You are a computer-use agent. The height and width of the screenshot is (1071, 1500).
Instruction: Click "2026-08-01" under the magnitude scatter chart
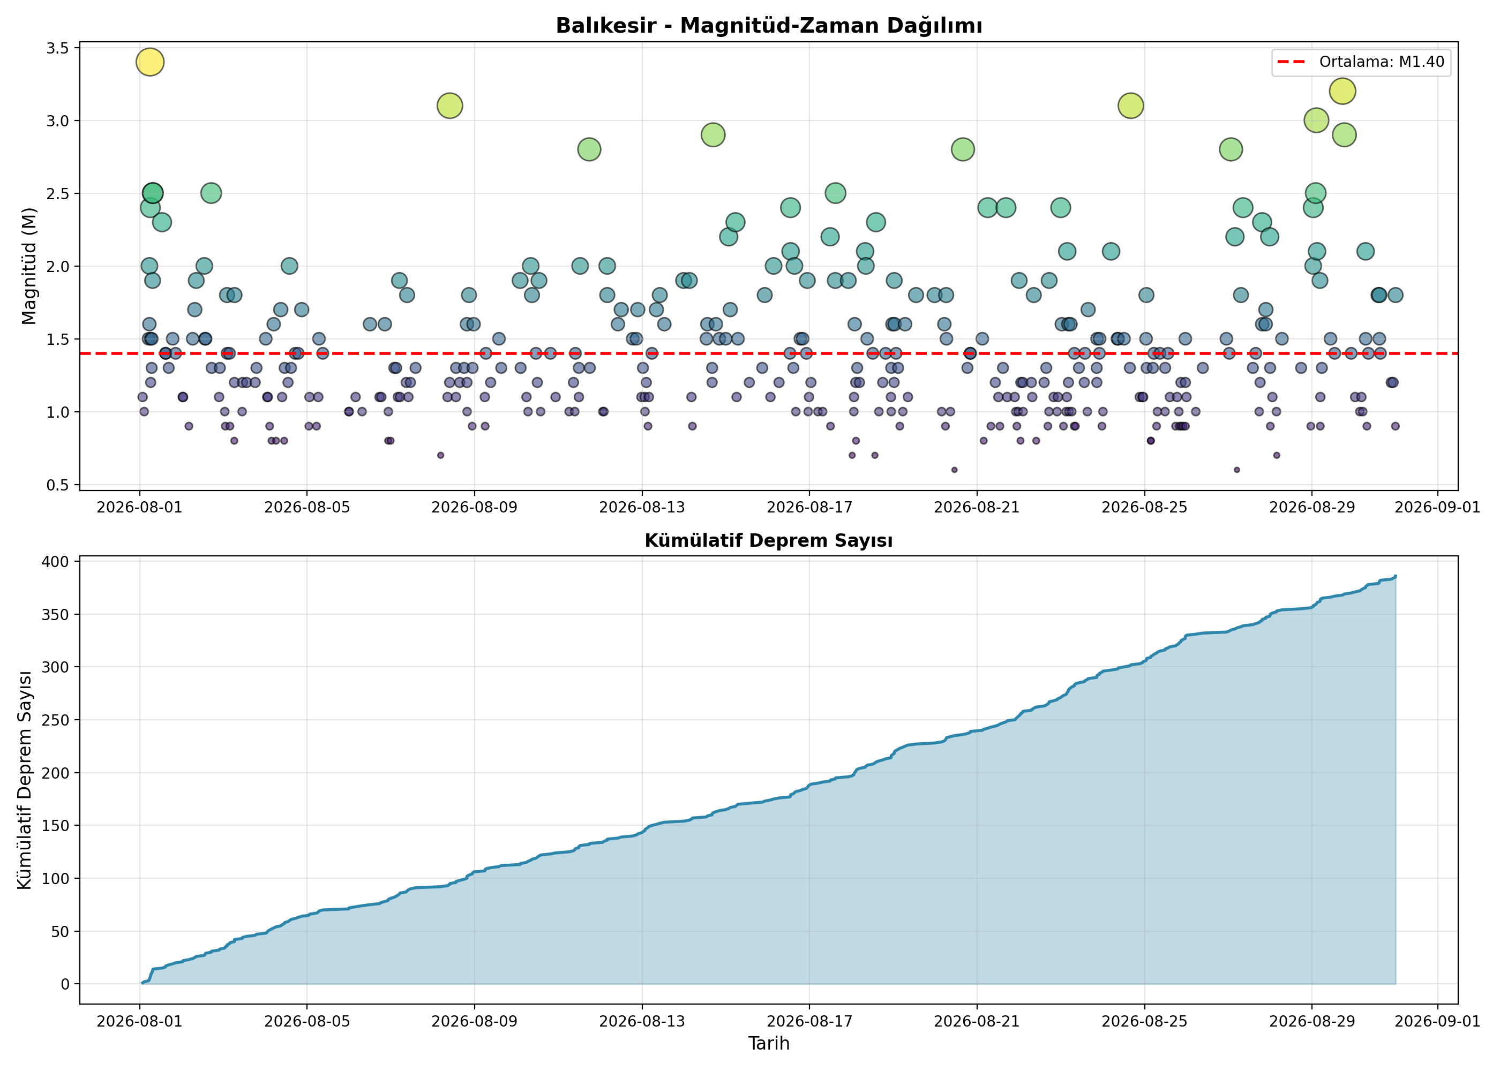click(x=139, y=507)
